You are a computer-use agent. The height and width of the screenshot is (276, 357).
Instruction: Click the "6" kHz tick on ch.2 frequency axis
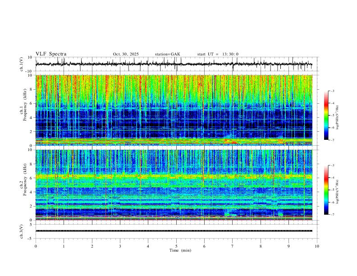click(x=31, y=178)
